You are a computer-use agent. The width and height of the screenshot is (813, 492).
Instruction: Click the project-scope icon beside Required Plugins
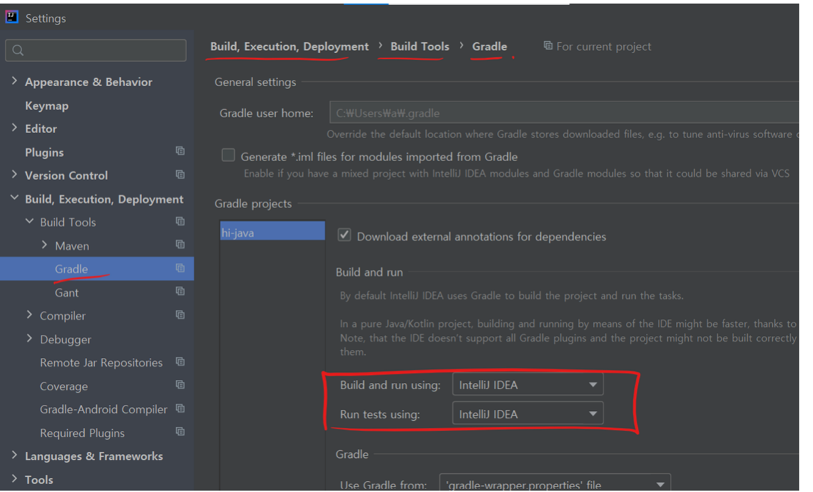(x=180, y=431)
